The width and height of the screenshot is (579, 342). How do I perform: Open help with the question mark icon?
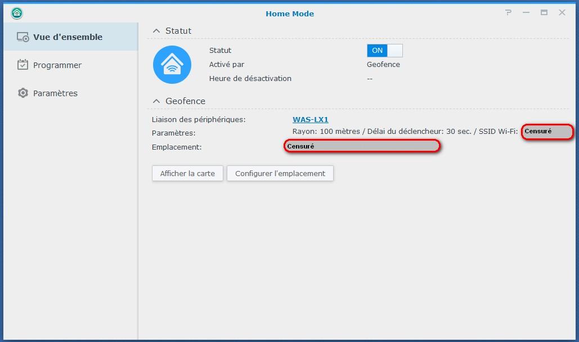[x=509, y=12]
